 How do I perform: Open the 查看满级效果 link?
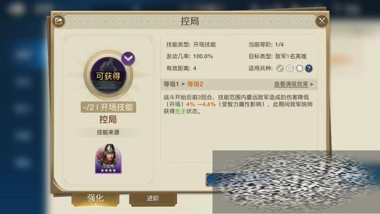(x=291, y=84)
